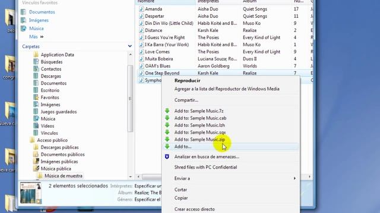Open the Imágenes favorite link
The width and height of the screenshot is (380, 213).
39,20
